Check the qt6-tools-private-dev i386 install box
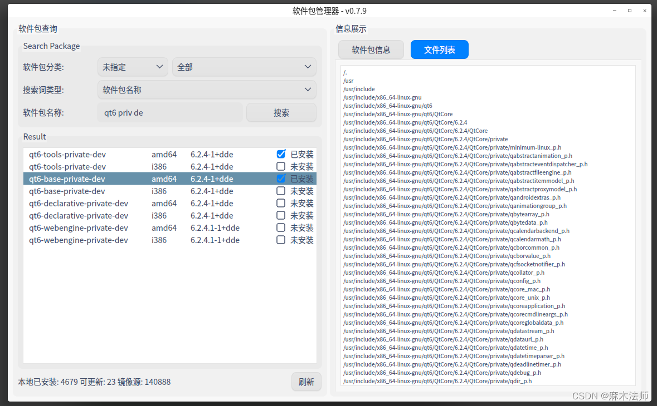The width and height of the screenshot is (657, 406). pos(281,166)
